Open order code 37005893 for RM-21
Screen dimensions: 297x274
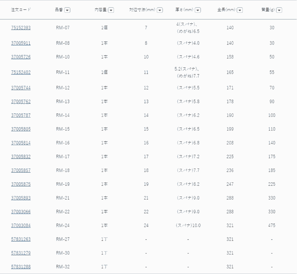pos(21,198)
